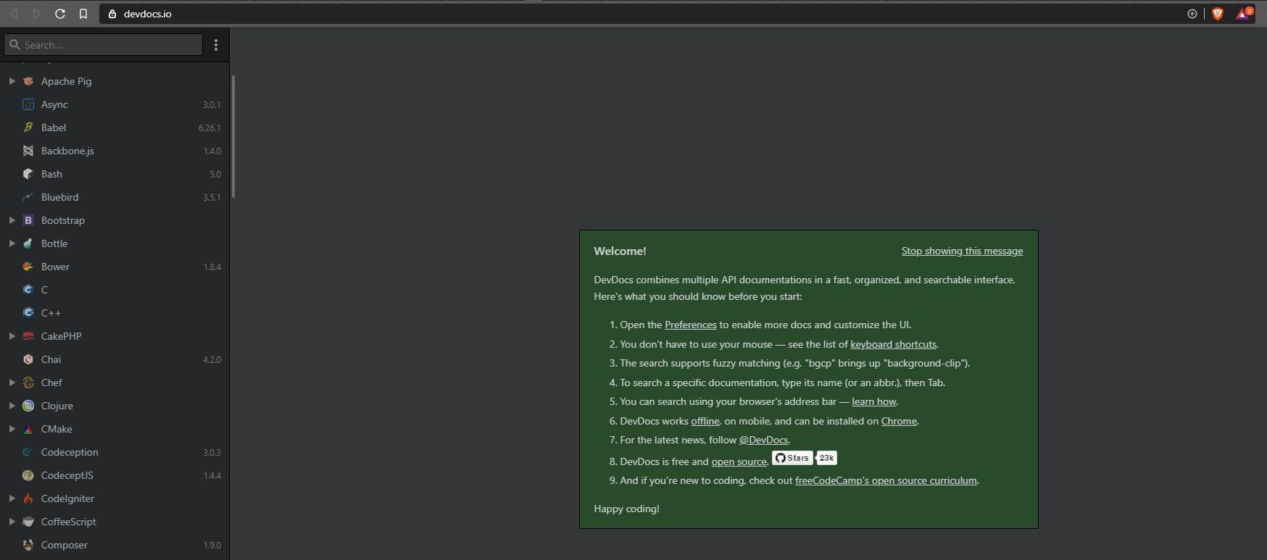Select the Bash 5.0 entry
The image size is (1267, 560).
pos(115,174)
